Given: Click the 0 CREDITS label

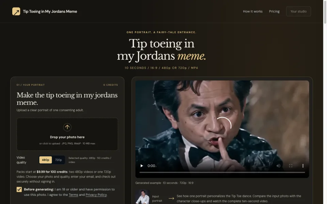Looking at the screenshot, I should pyautogui.click(x=110, y=85).
